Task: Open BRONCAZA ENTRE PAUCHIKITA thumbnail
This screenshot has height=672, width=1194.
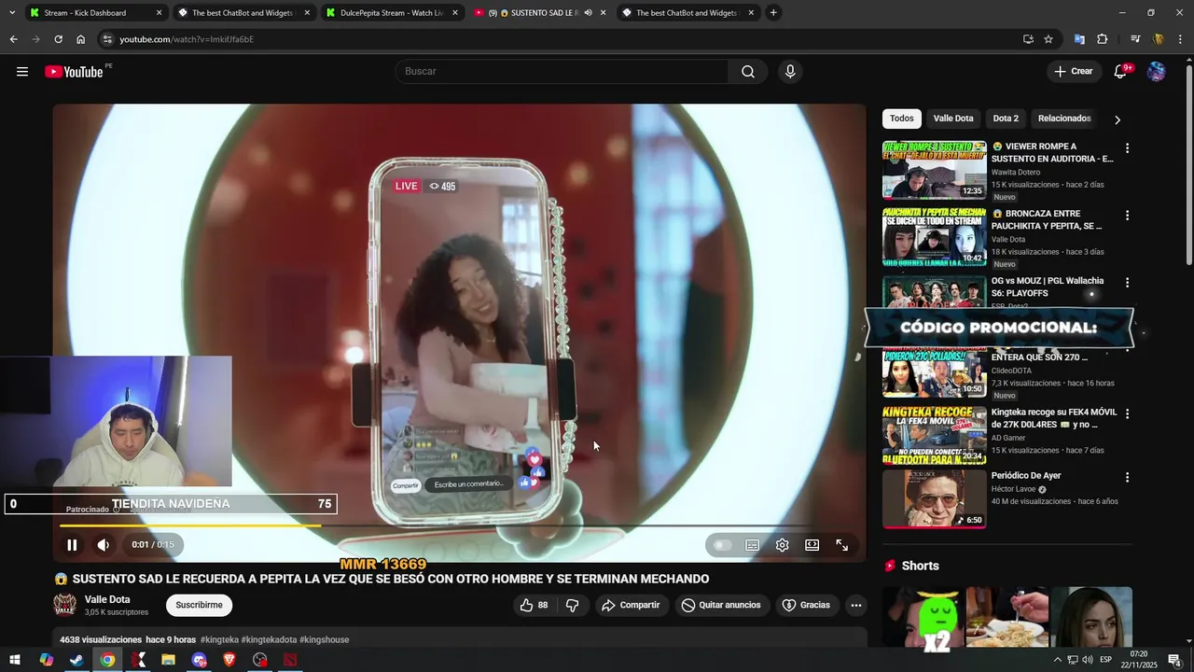Action: pos(934,237)
